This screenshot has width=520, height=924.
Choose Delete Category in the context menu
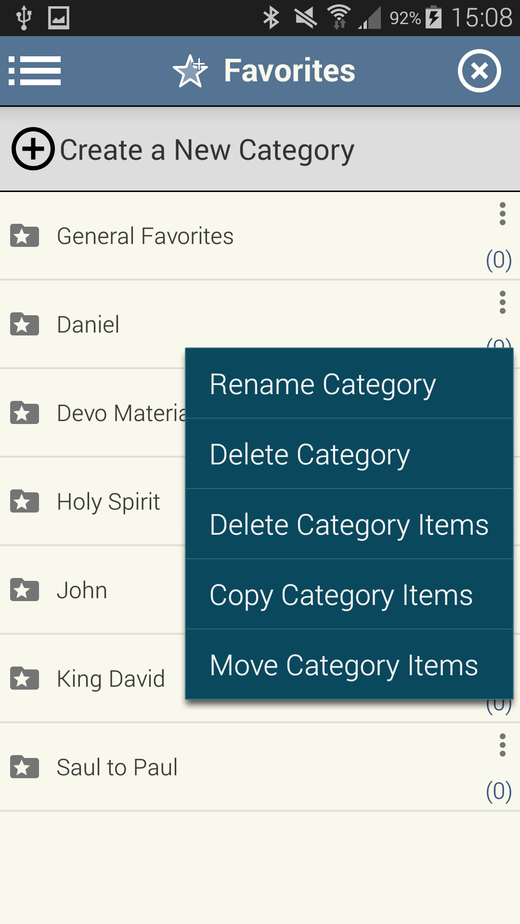click(310, 455)
